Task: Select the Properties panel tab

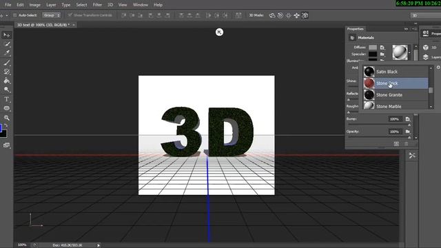Action: click(x=356, y=29)
